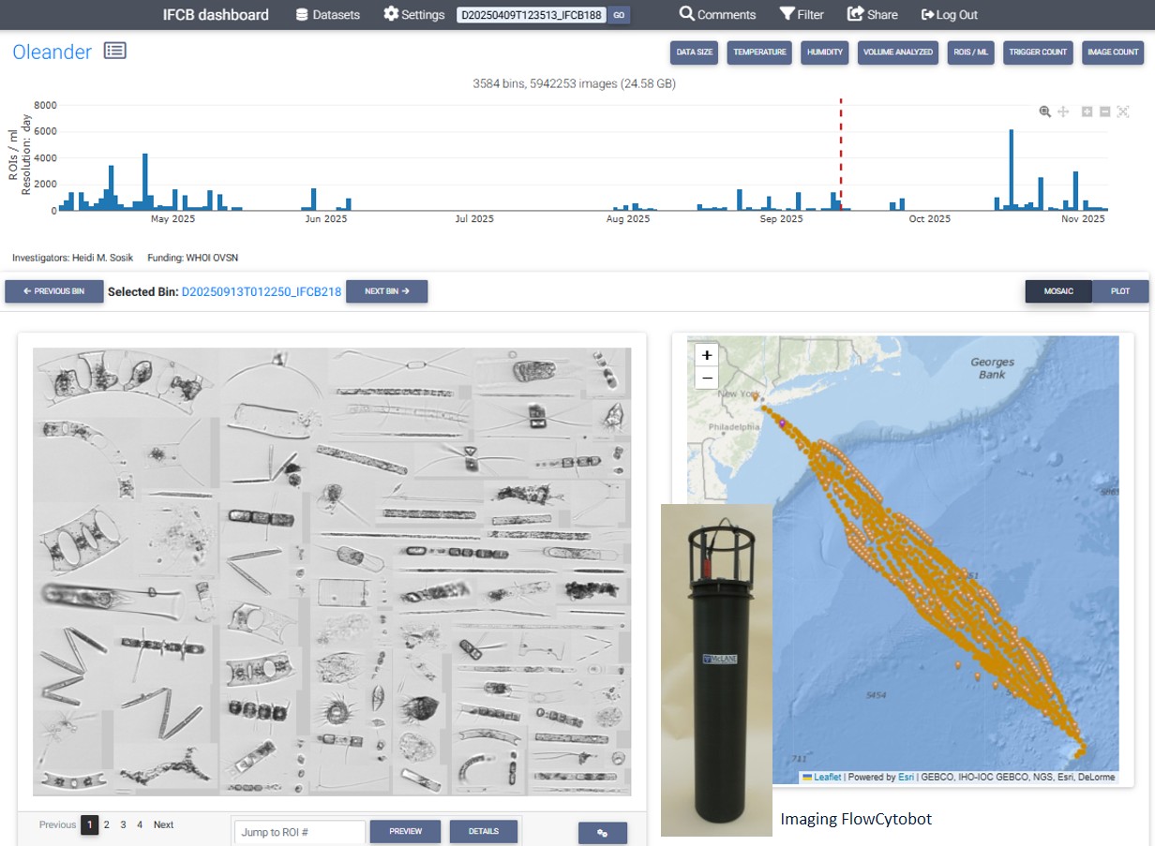Click the GO button next to bin ID
The height and width of the screenshot is (846, 1155).
click(x=619, y=15)
